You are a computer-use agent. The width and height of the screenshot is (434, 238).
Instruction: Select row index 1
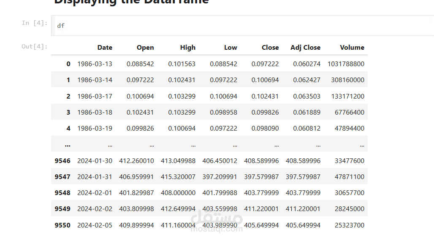pyautogui.click(x=68, y=80)
